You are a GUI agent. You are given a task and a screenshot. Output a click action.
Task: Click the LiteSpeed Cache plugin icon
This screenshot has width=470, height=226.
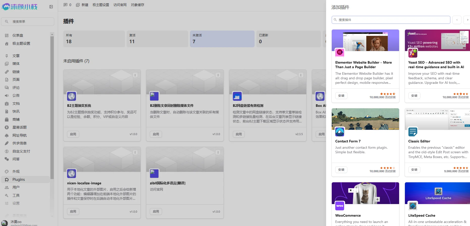pyautogui.click(x=413, y=206)
